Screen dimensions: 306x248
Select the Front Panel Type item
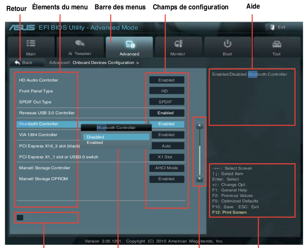(x=36, y=91)
